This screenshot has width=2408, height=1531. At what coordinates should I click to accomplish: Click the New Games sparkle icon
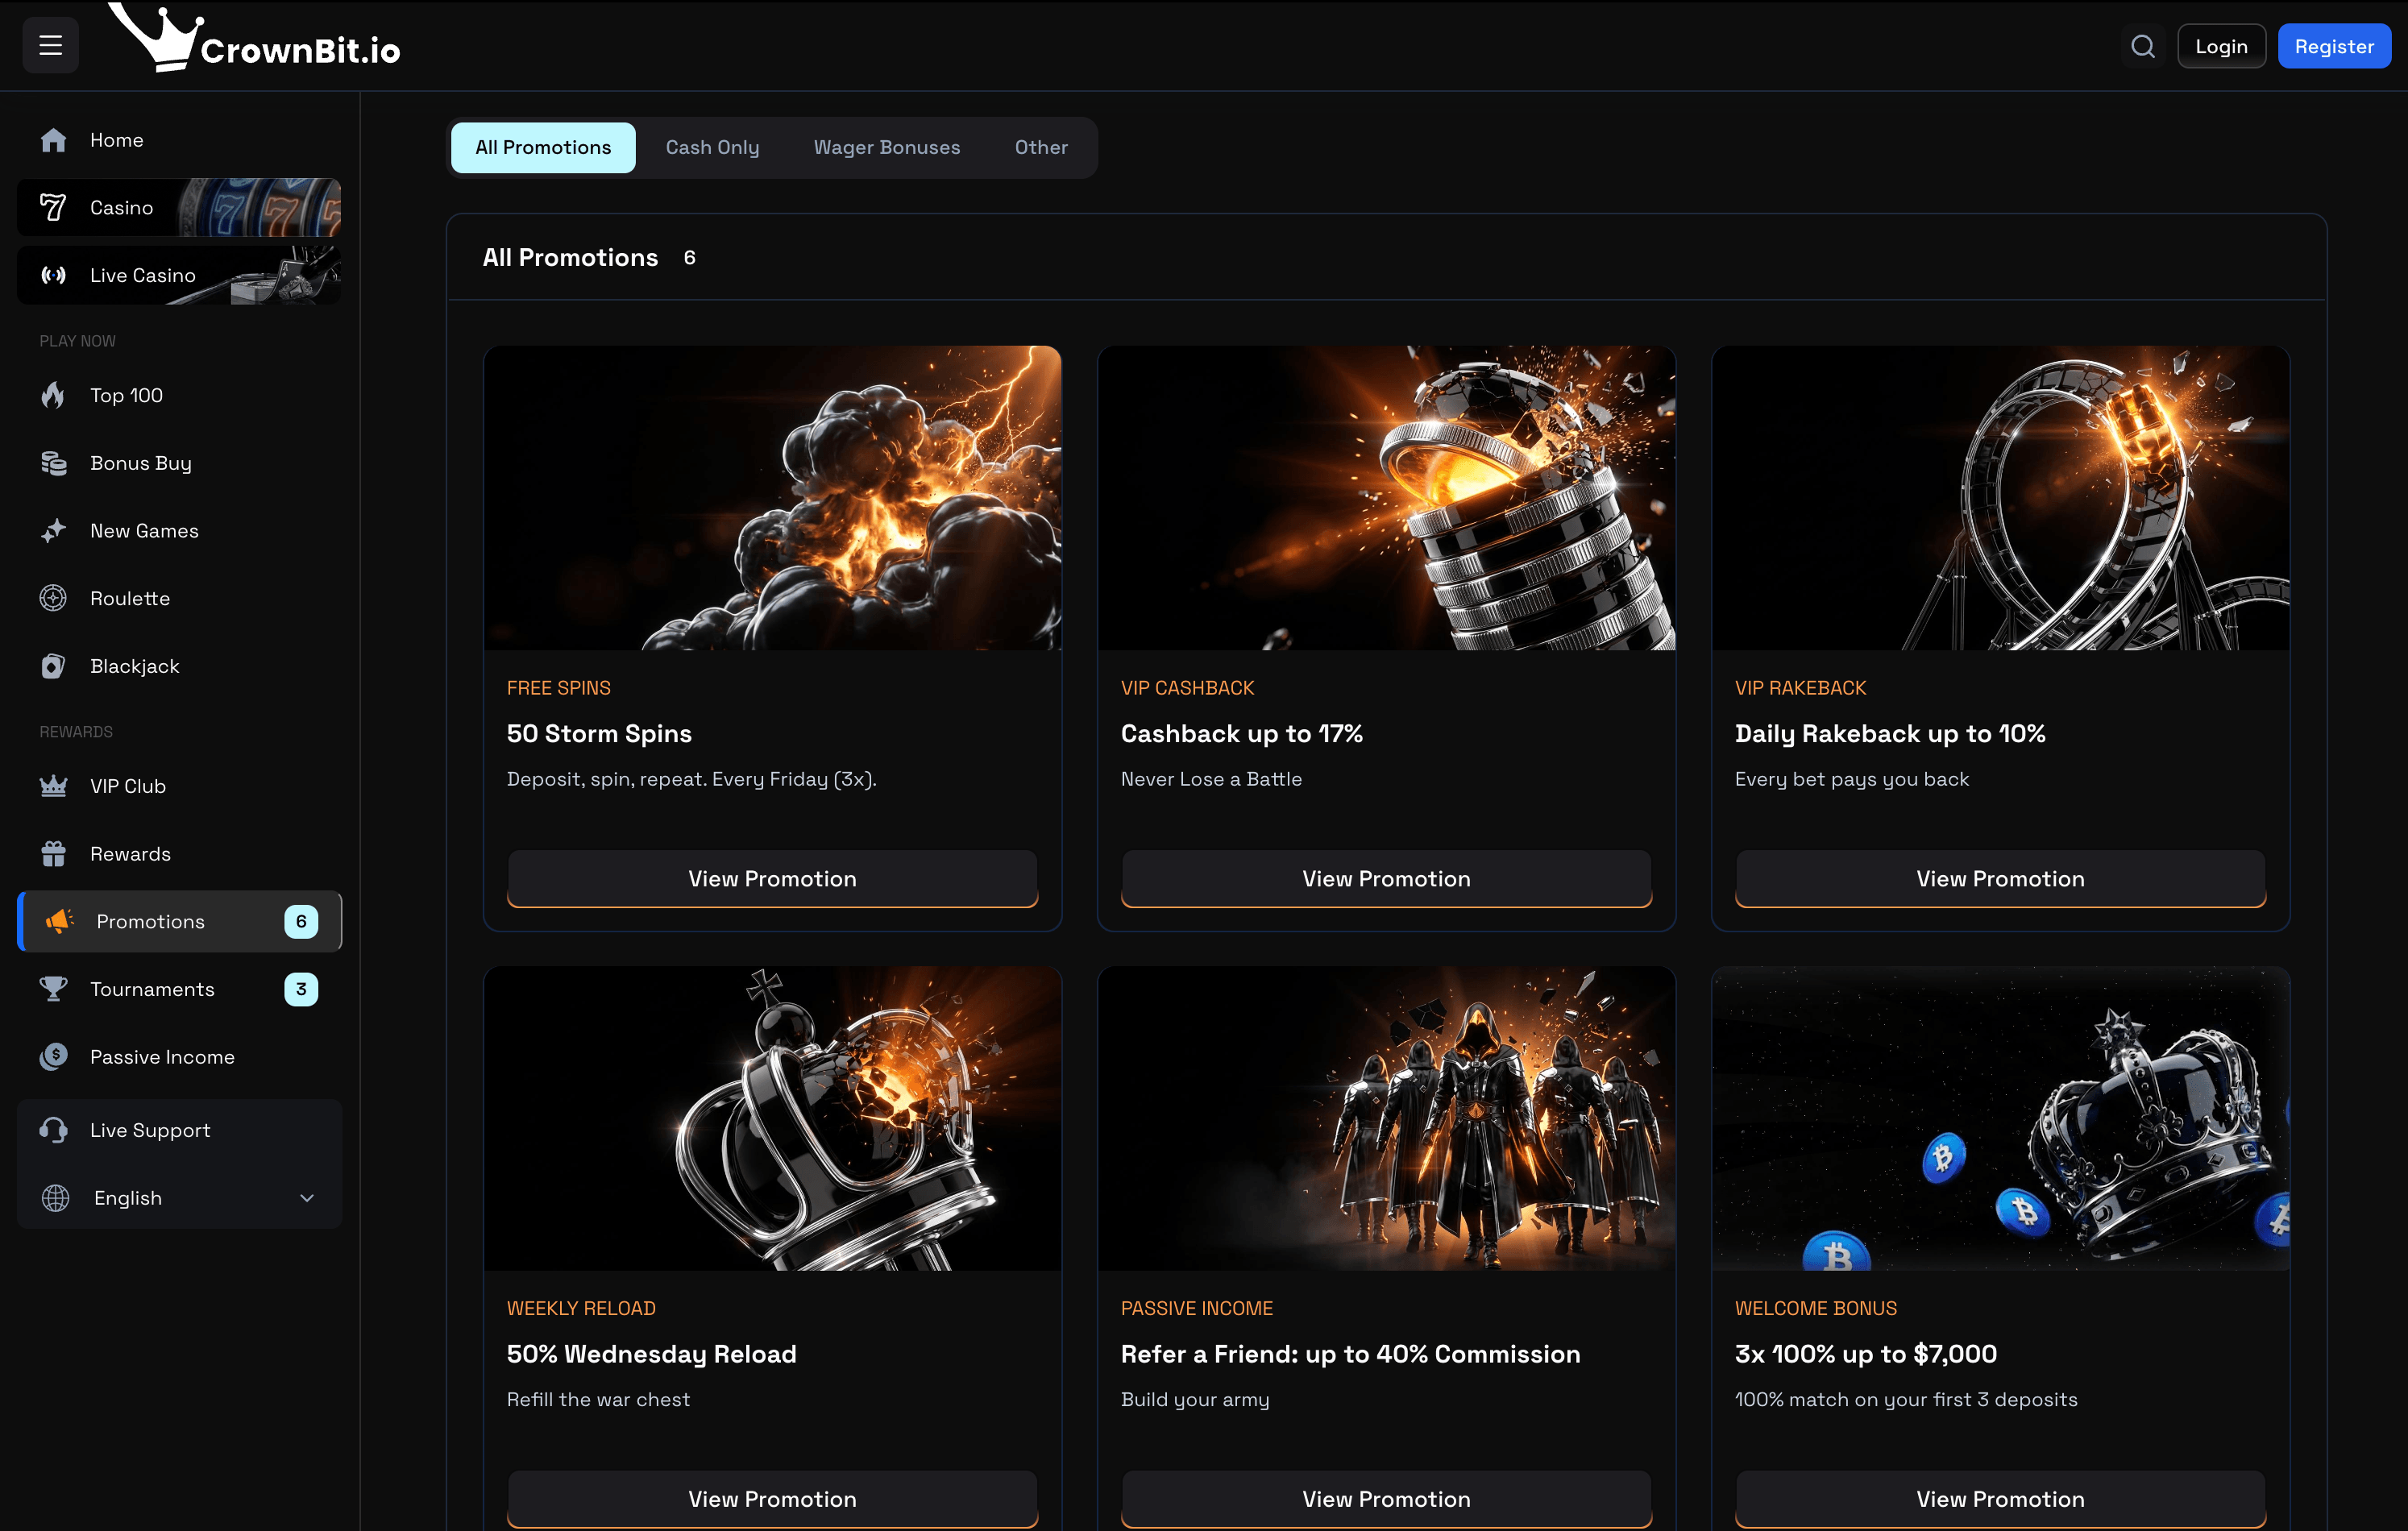(53, 531)
